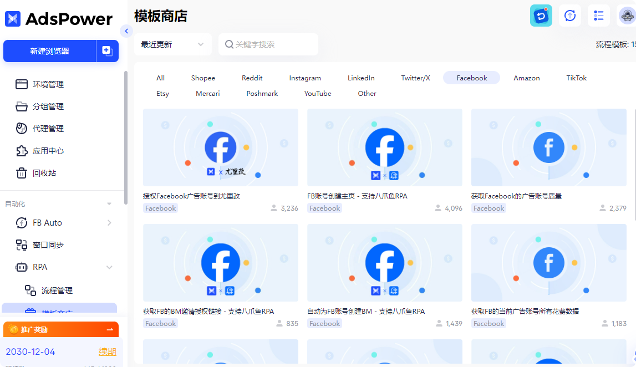Click the arrow on 推广奖励 banner
This screenshot has height=367, width=636.
click(110, 329)
